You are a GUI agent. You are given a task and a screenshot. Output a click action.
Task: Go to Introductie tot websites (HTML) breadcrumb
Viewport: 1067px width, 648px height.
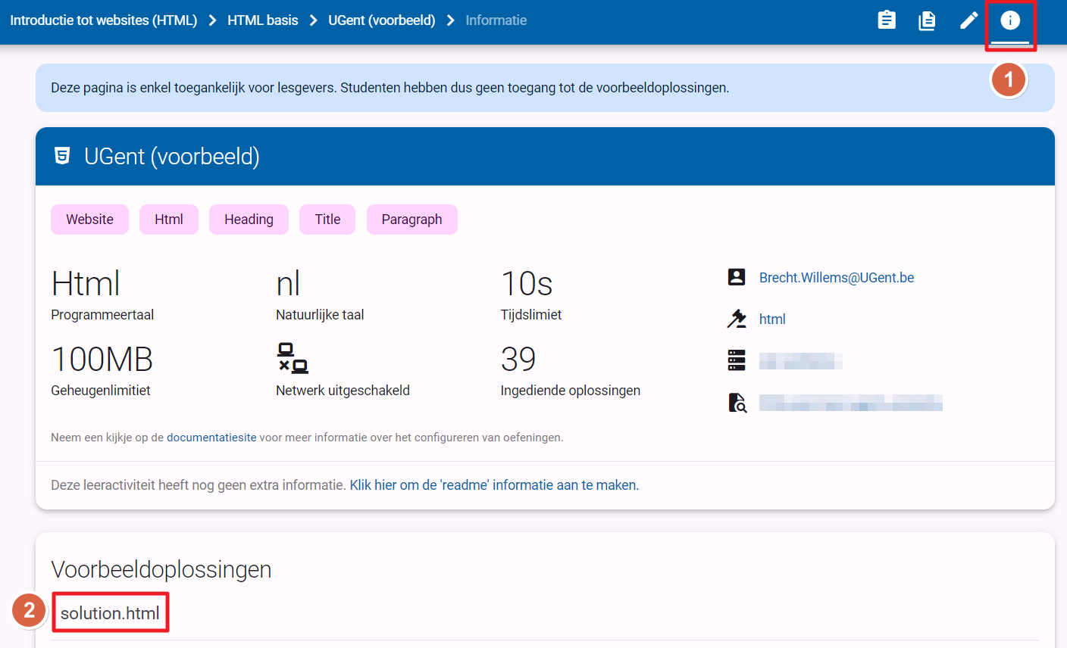[104, 20]
